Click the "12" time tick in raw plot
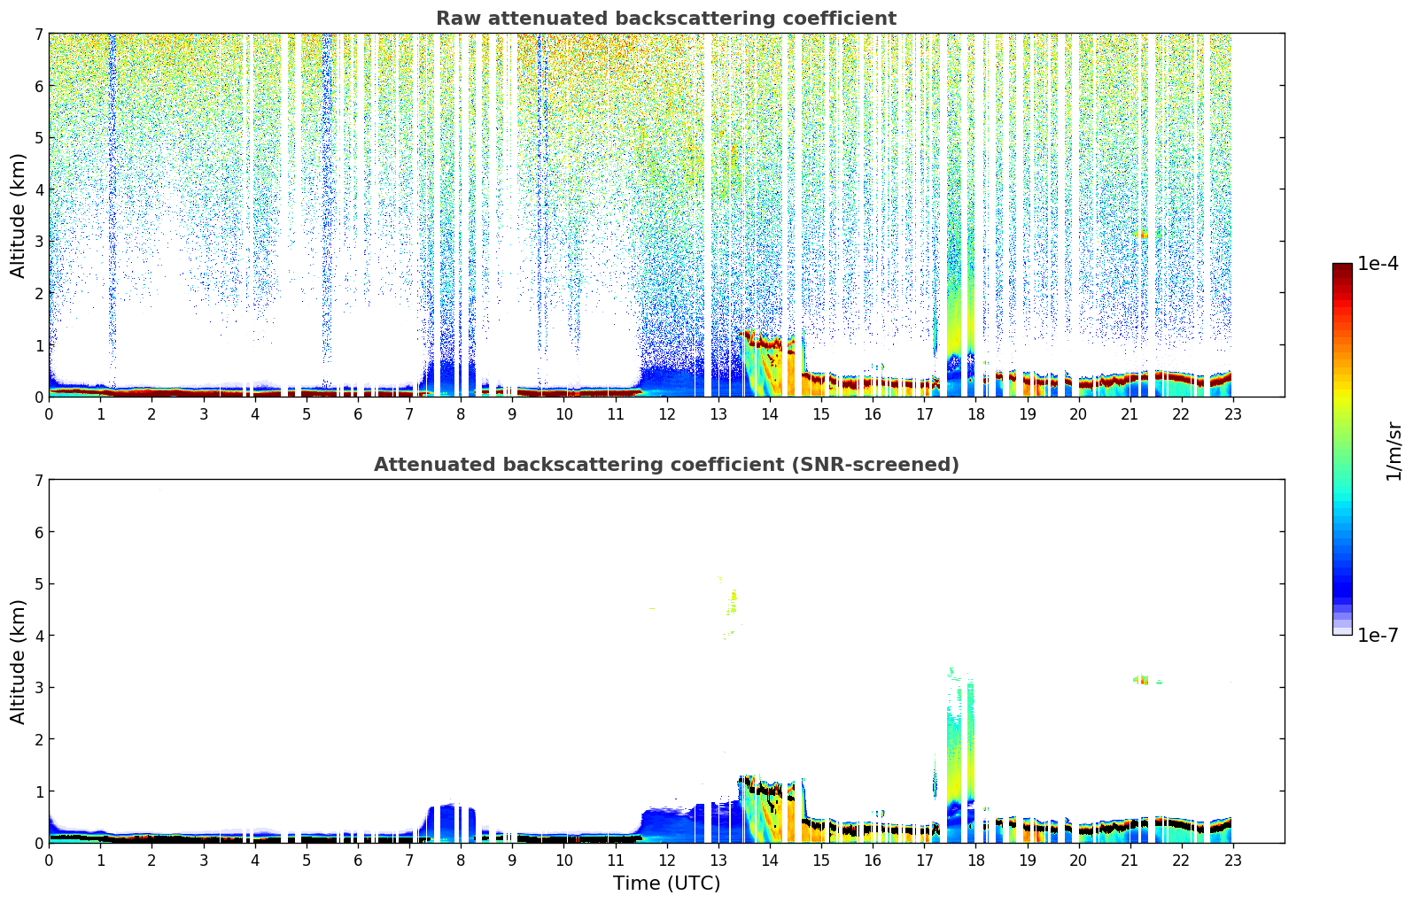This screenshot has width=1413, height=903. pos(666,413)
